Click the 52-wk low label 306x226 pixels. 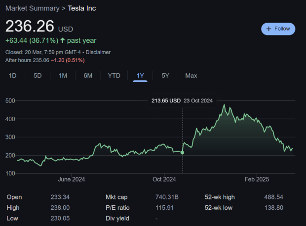218,208
